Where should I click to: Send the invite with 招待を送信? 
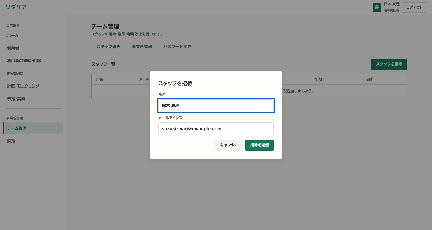pos(259,145)
